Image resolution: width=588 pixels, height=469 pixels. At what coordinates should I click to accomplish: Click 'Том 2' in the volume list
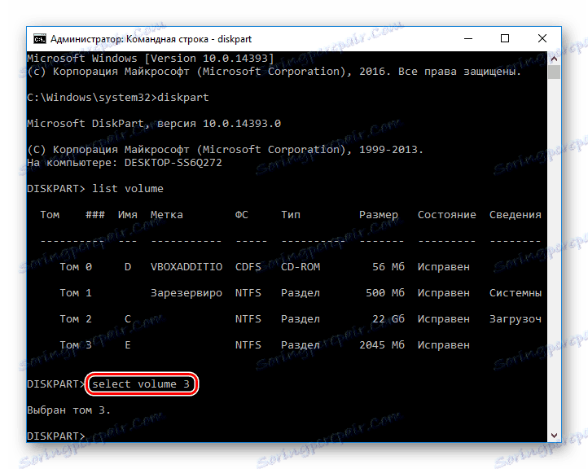tap(76, 319)
